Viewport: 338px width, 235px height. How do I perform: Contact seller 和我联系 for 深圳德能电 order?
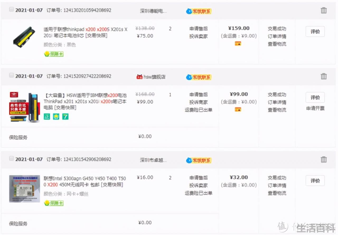(x=199, y=11)
